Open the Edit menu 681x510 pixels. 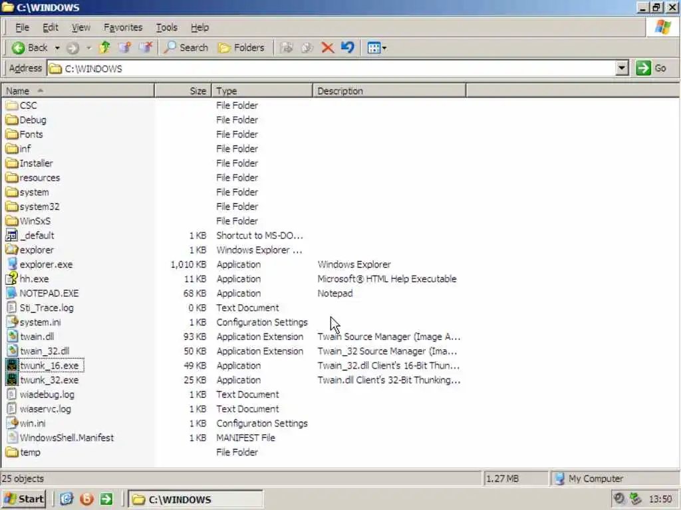51,27
